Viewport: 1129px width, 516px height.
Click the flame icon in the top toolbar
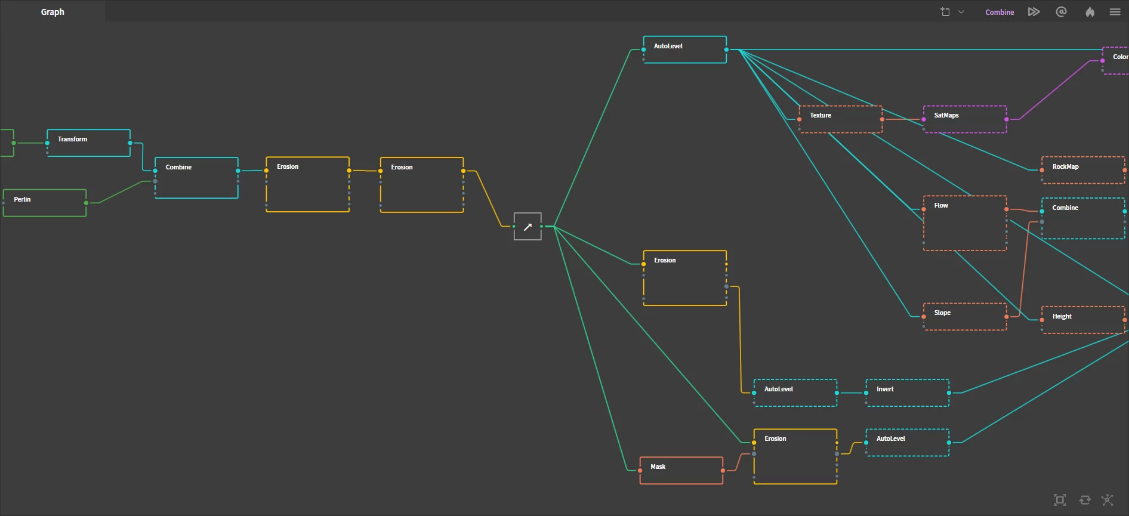pyautogui.click(x=1090, y=12)
